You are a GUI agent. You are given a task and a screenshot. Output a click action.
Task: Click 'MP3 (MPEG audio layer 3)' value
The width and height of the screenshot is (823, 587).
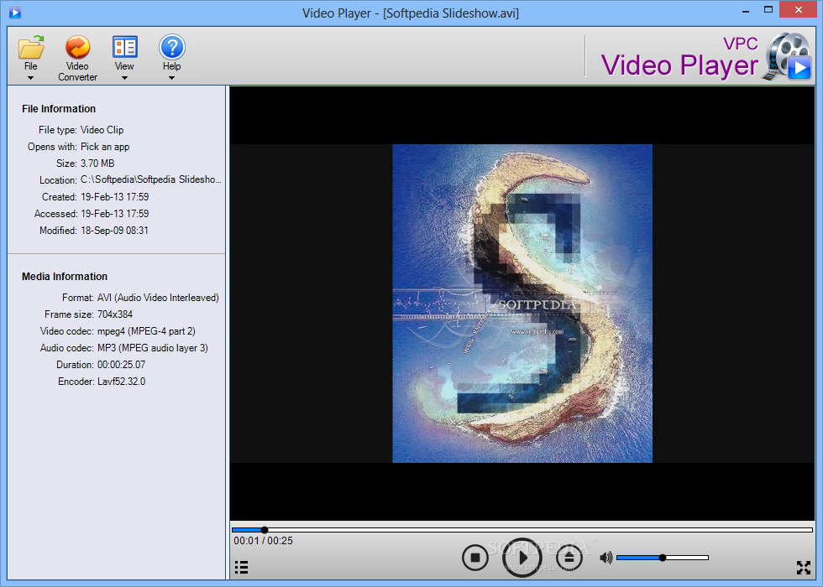pyautogui.click(x=153, y=348)
